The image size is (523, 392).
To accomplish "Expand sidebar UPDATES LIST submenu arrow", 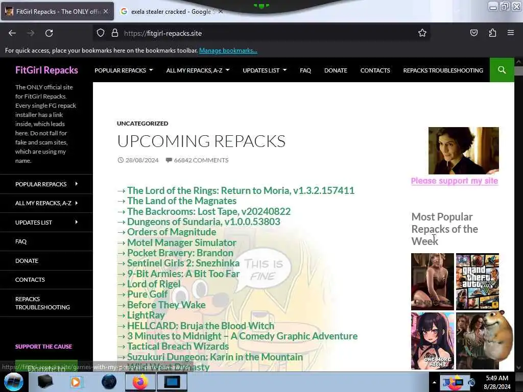I will (77, 222).
